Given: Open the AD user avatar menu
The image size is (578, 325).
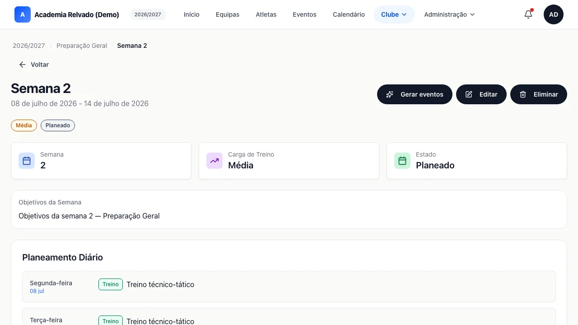Looking at the screenshot, I should coord(554,14).
